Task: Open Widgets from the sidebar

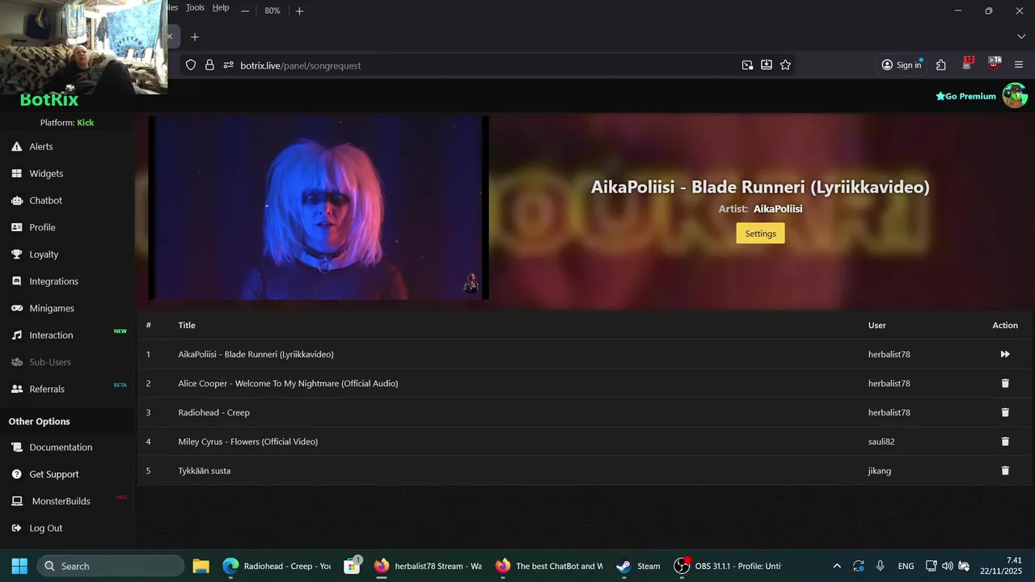Action: click(46, 173)
